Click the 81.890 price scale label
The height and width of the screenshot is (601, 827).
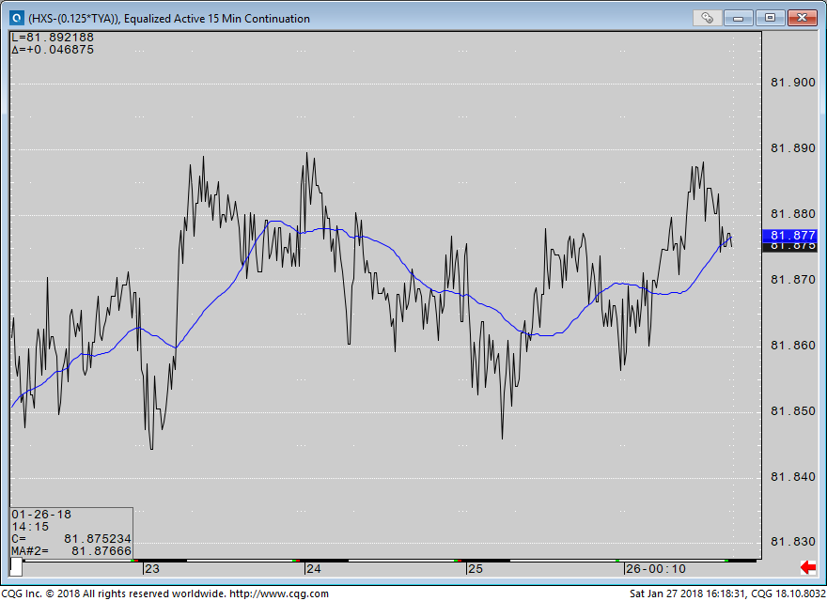click(x=793, y=148)
